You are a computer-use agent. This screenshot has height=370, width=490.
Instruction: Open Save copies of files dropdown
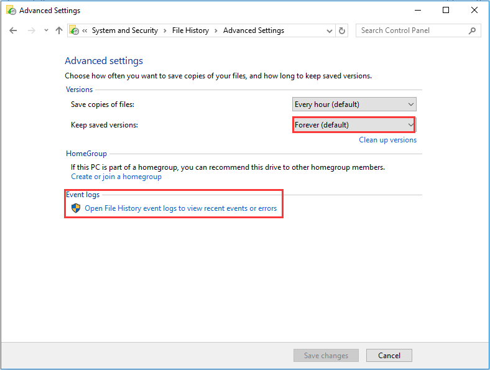pyautogui.click(x=354, y=104)
